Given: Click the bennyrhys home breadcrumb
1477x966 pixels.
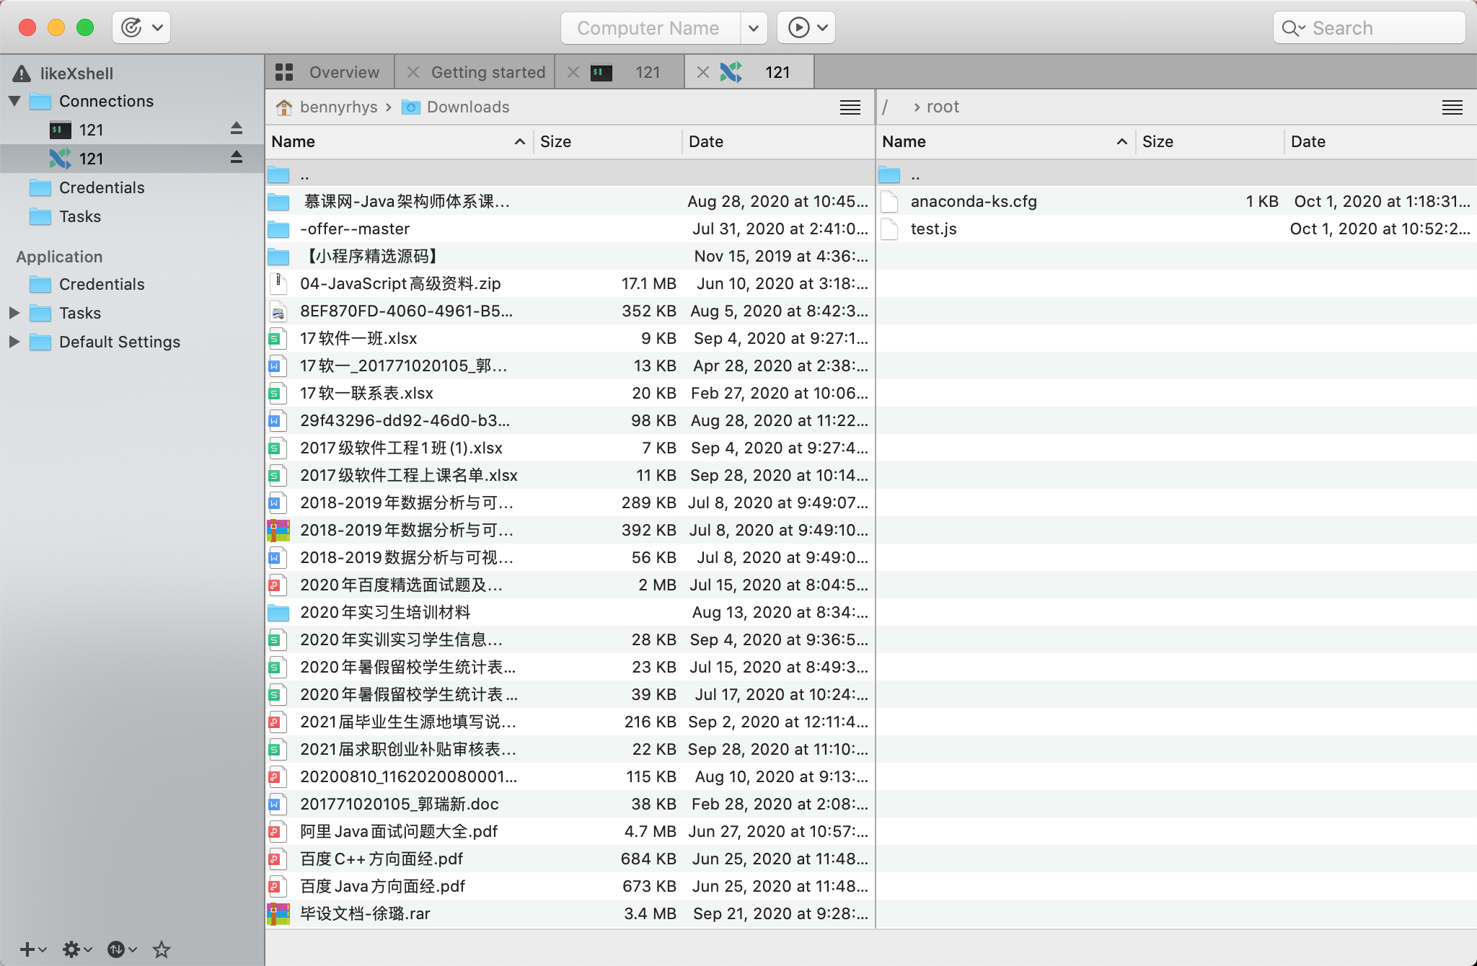Looking at the screenshot, I should pyautogui.click(x=327, y=107).
